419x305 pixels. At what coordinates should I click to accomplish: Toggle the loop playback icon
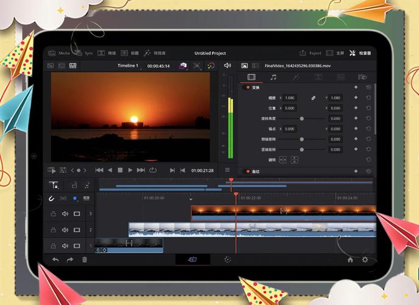[152, 170]
